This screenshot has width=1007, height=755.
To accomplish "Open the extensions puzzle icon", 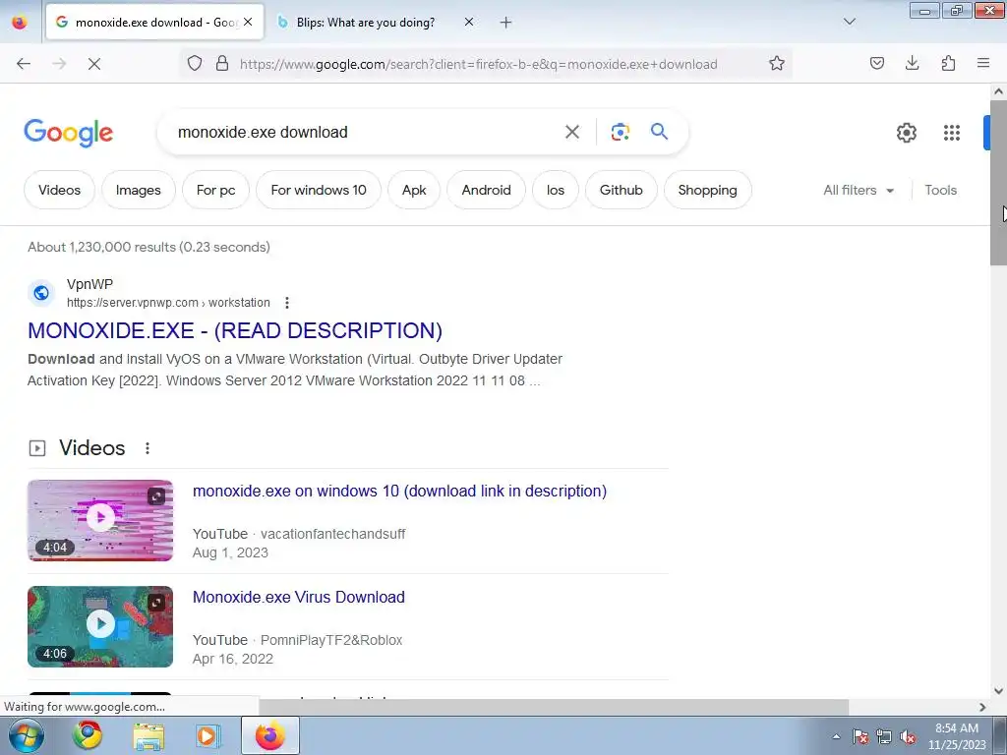I will coord(948,63).
